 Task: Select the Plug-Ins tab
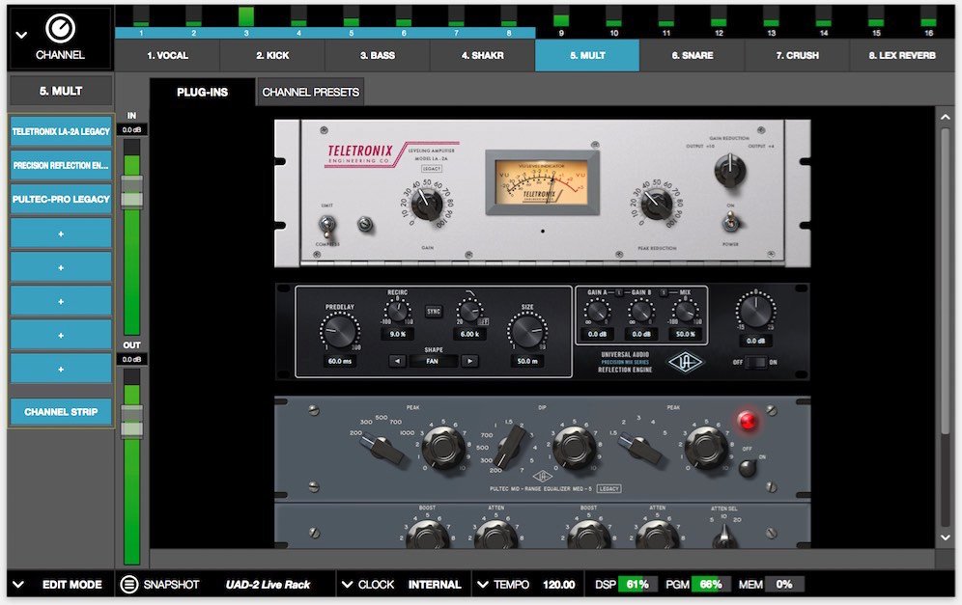[x=203, y=92]
